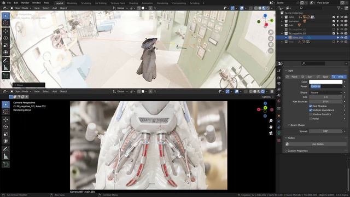The height and width of the screenshot is (197, 350).
Task: Select the Measure tool in top viewport
Action: pos(6,67)
